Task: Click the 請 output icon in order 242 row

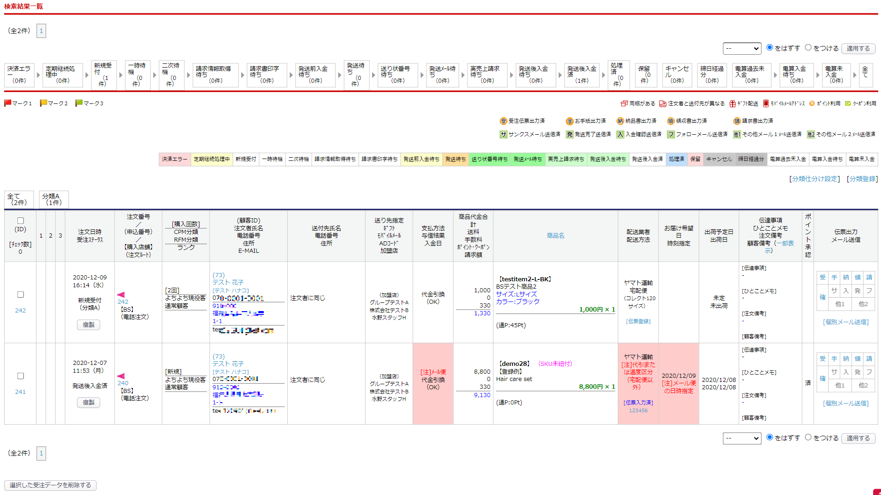Action: (869, 277)
